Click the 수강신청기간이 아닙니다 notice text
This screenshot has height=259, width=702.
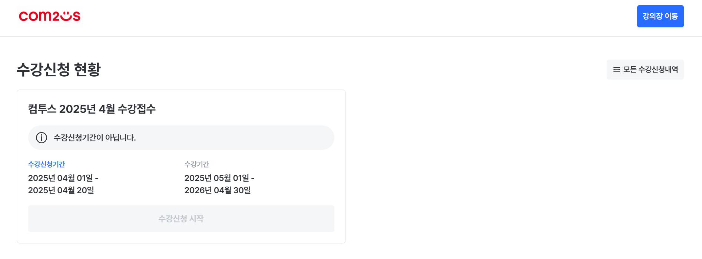point(95,138)
